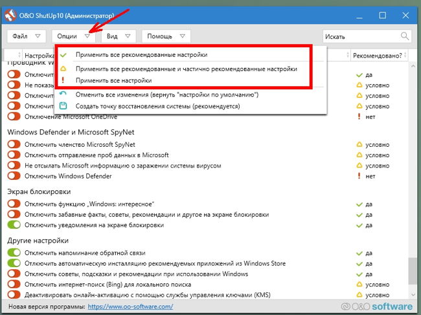This screenshot has width=421, height=315.
Task: Click the red exclamation icon in Options menu
Action: (63, 80)
